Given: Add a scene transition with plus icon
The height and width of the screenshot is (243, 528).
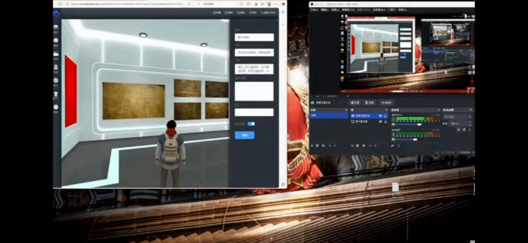Looking at the screenshot, I should tap(458, 130).
